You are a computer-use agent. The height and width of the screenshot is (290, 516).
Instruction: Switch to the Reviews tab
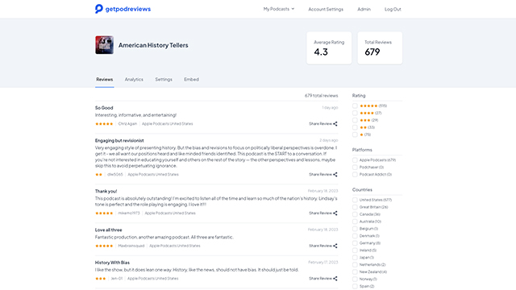[105, 80]
